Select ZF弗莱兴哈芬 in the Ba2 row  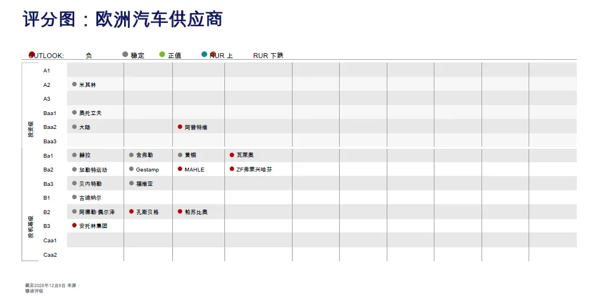click(254, 169)
